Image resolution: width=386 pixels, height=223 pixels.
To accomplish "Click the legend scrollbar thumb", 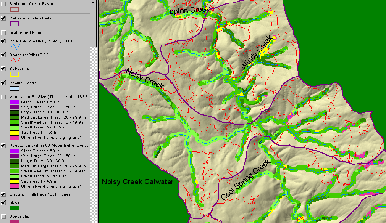I will (x=93, y=26).
